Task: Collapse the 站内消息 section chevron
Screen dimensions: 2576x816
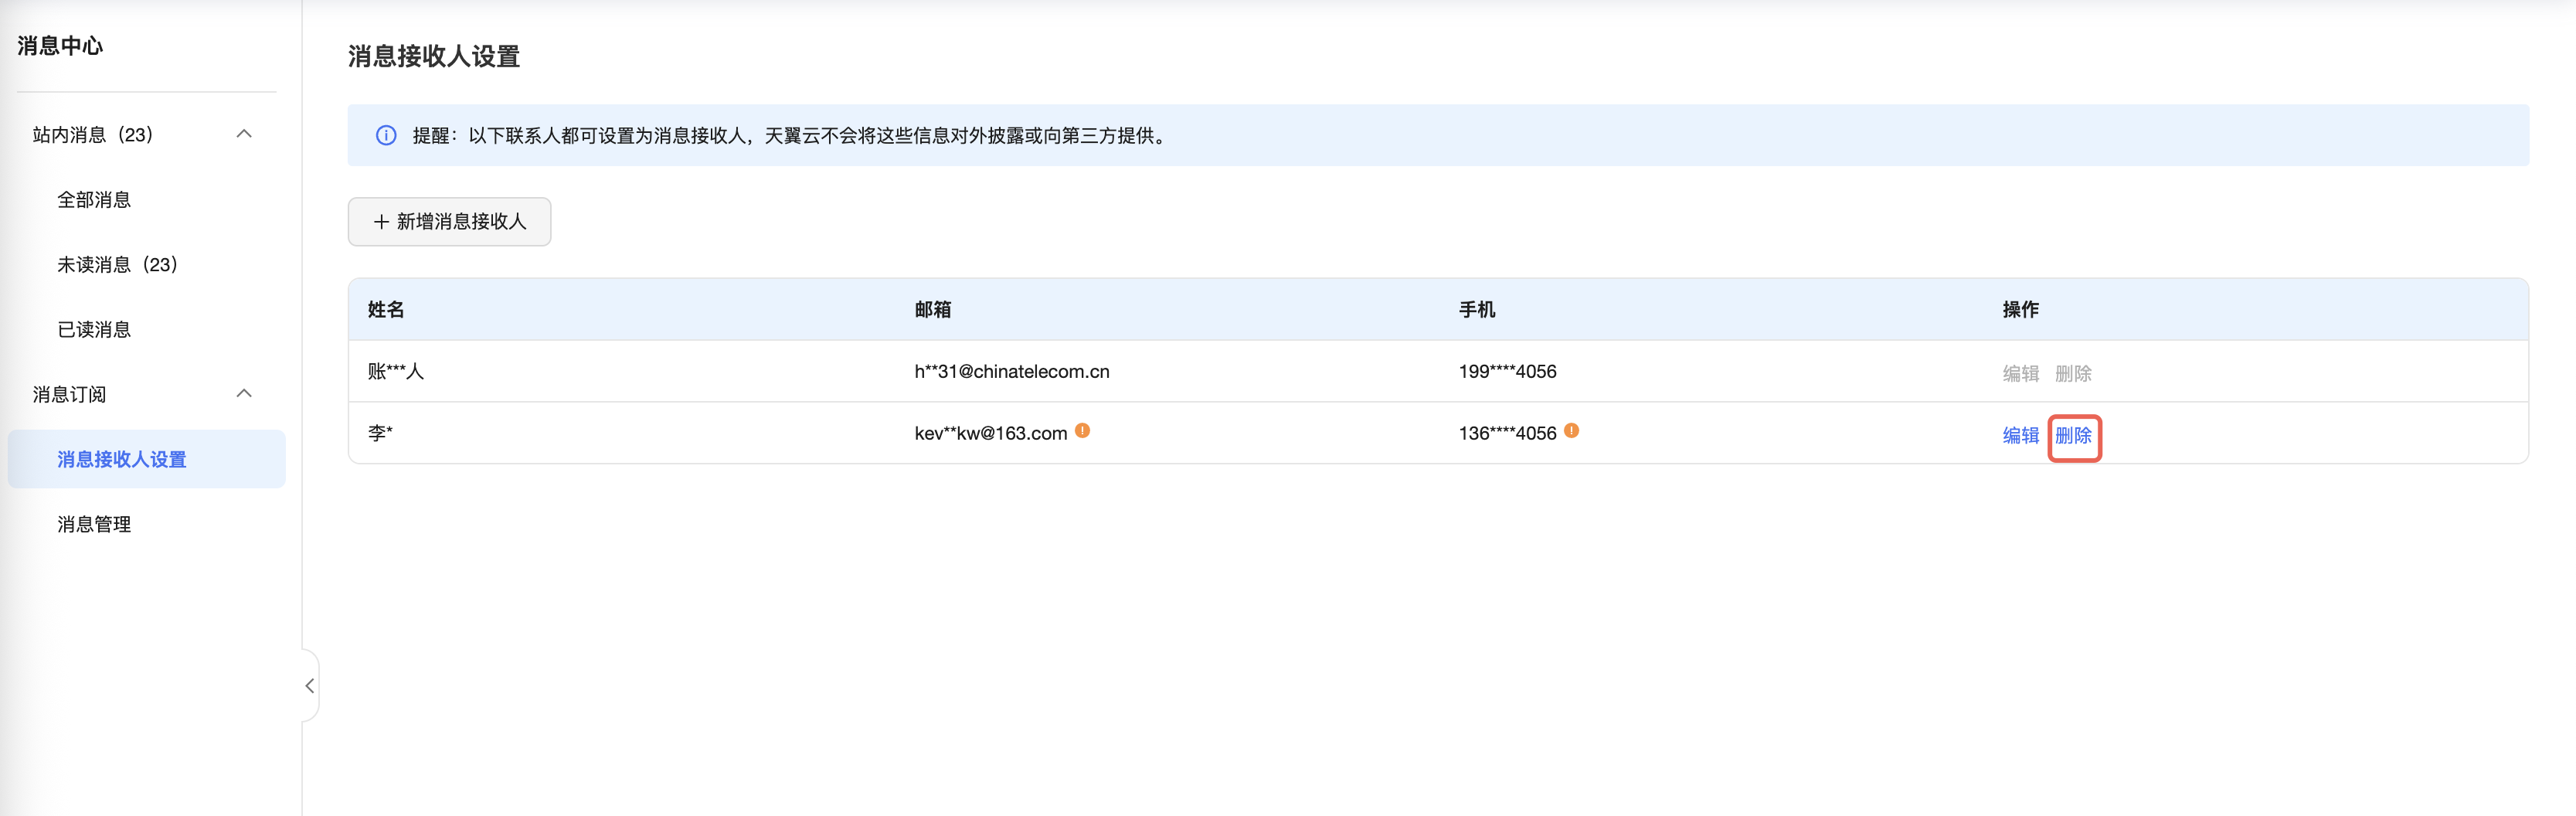Action: tap(244, 134)
